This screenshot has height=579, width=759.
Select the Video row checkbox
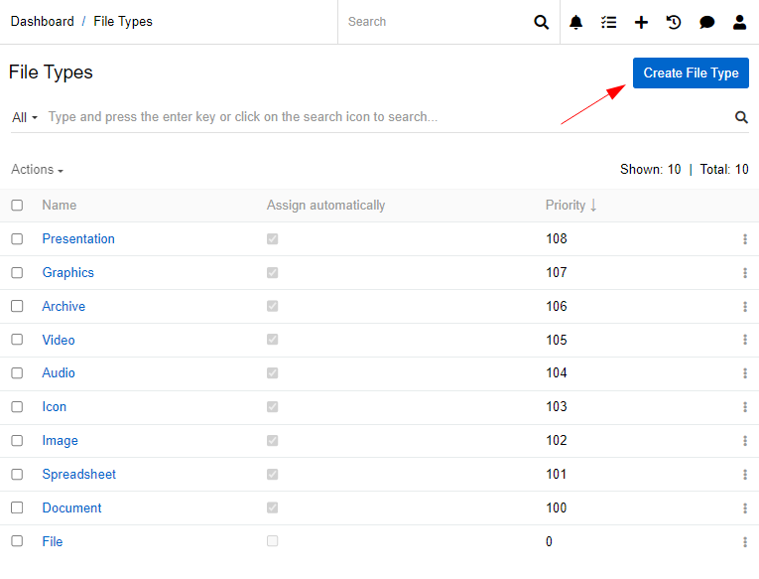17,340
